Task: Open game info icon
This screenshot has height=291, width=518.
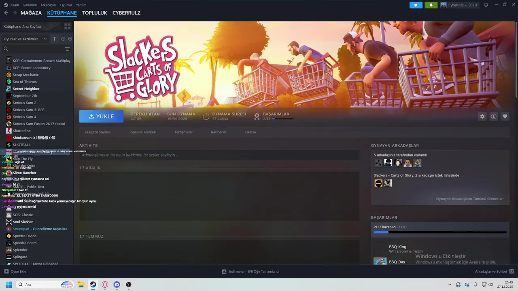Action: (x=494, y=116)
